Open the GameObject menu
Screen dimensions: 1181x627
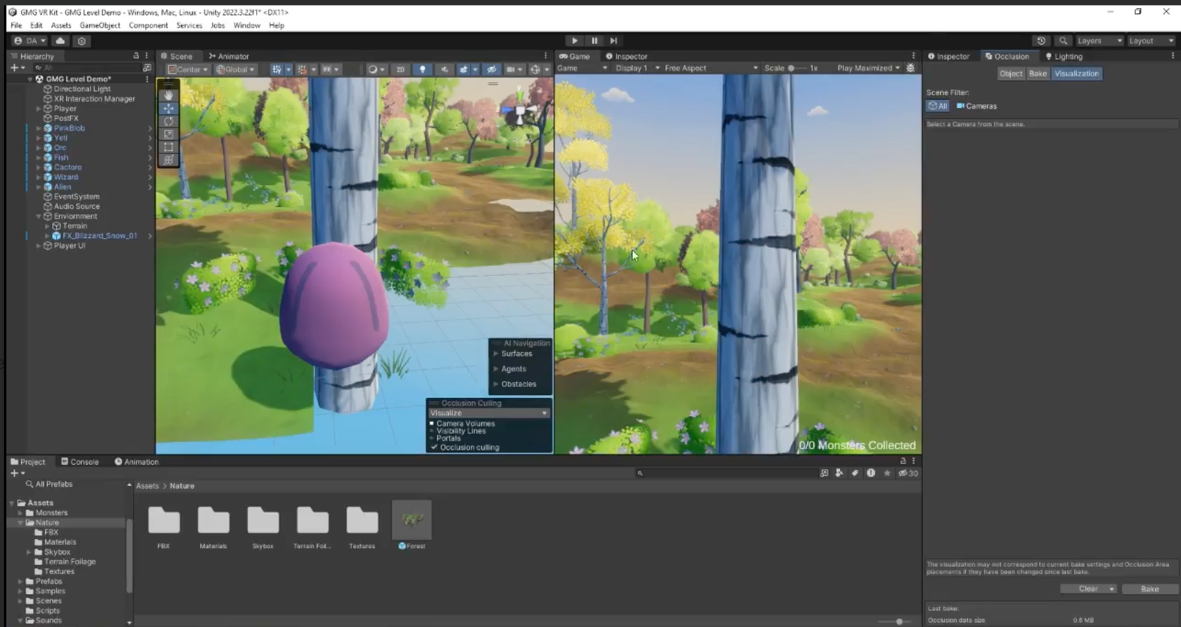tap(100, 25)
